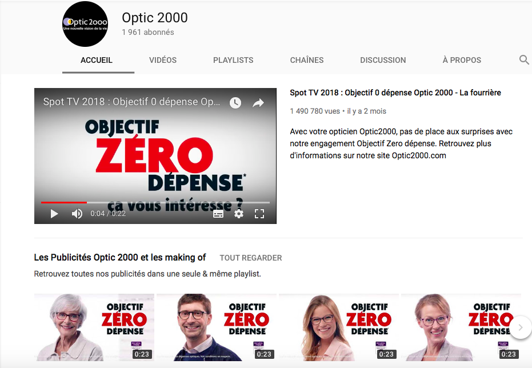Click the Share arrow icon on video
Image resolution: width=532 pixels, height=368 pixels.
click(258, 103)
